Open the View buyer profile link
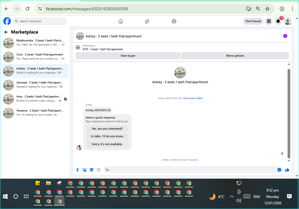 click(193, 98)
